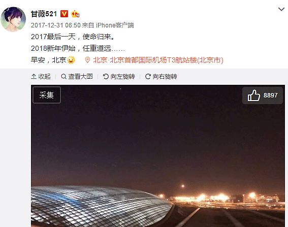
Task: Click the 采集 button on the photo
Action: coord(47,95)
